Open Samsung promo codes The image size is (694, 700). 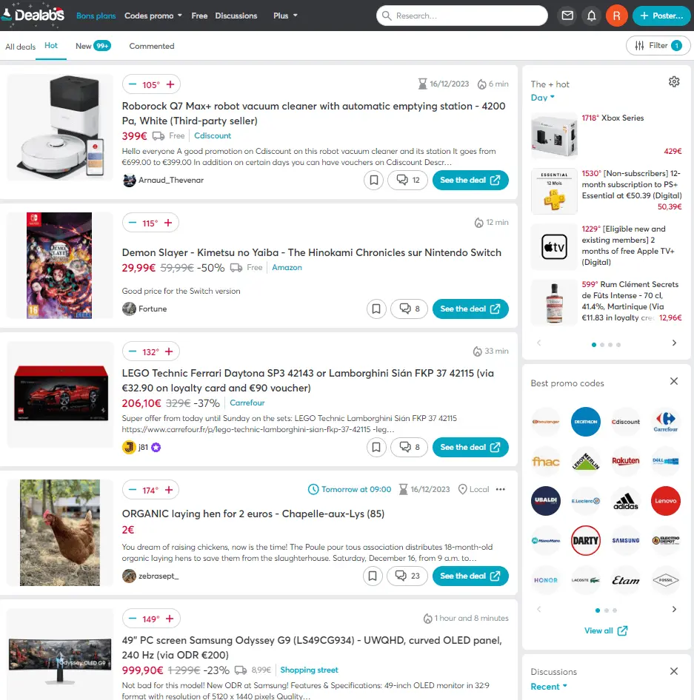626,541
